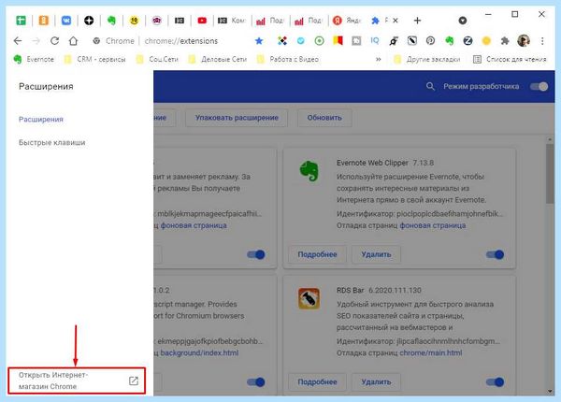
Task: Open the background/index.html link
Action: point(199,353)
